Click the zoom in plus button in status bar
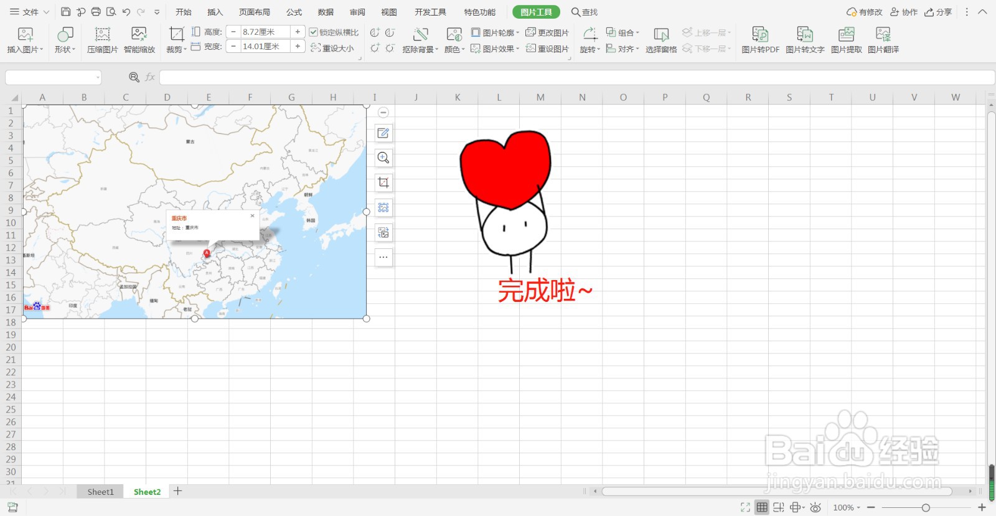The width and height of the screenshot is (996, 516). tap(982, 508)
